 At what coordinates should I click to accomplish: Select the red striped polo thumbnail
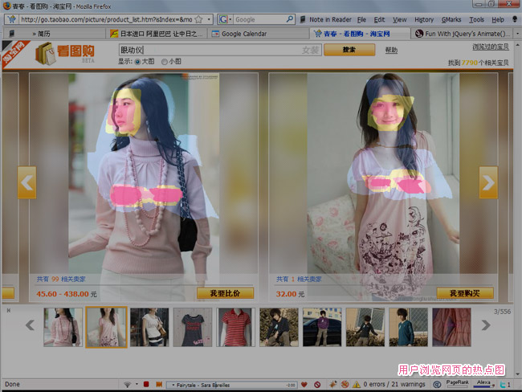point(235,327)
